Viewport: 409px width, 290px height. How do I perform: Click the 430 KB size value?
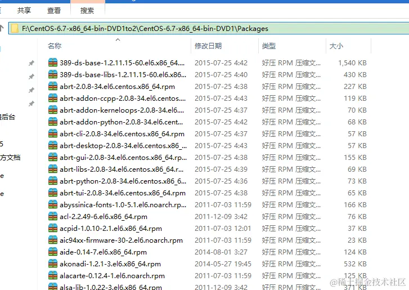pos(355,74)
